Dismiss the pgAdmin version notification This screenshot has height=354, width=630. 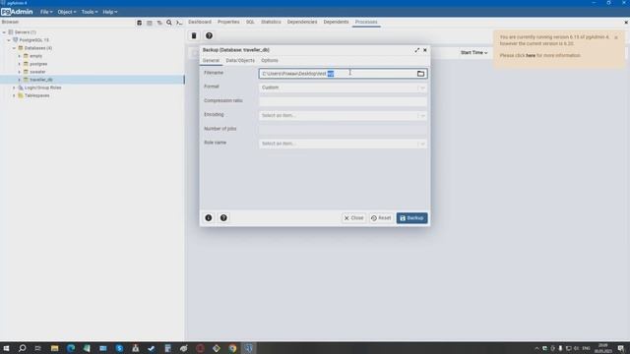[616, 37]
